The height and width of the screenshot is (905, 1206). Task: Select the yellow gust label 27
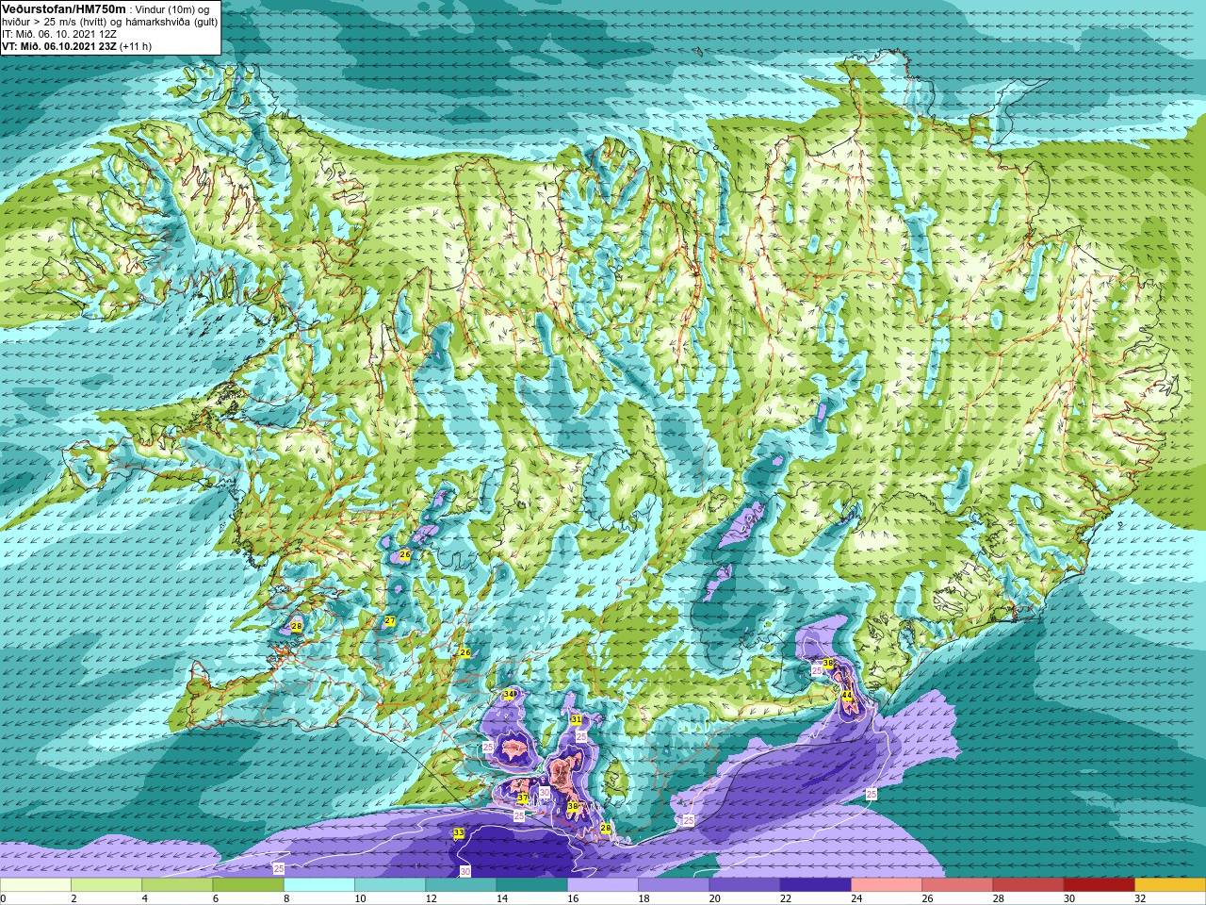click(389, 620)
